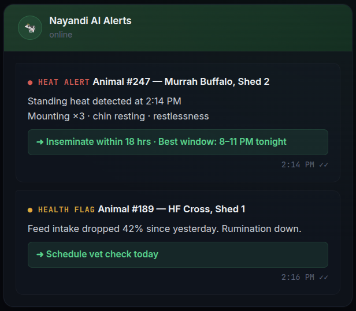Viewport: 356px width, 311px height.
Task: Click Schedule vet check today button
Action: pos(178,254)
